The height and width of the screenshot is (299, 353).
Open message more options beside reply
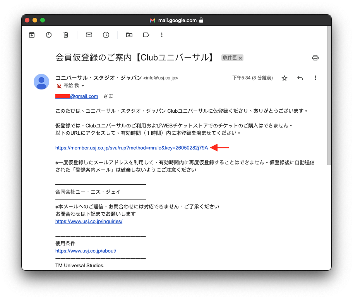pyautogui.click(x=315, y=78)
